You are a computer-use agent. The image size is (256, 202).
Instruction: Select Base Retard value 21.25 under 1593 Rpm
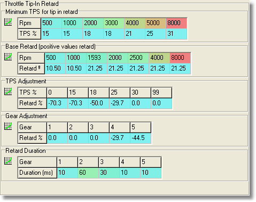tap(97, 68)
